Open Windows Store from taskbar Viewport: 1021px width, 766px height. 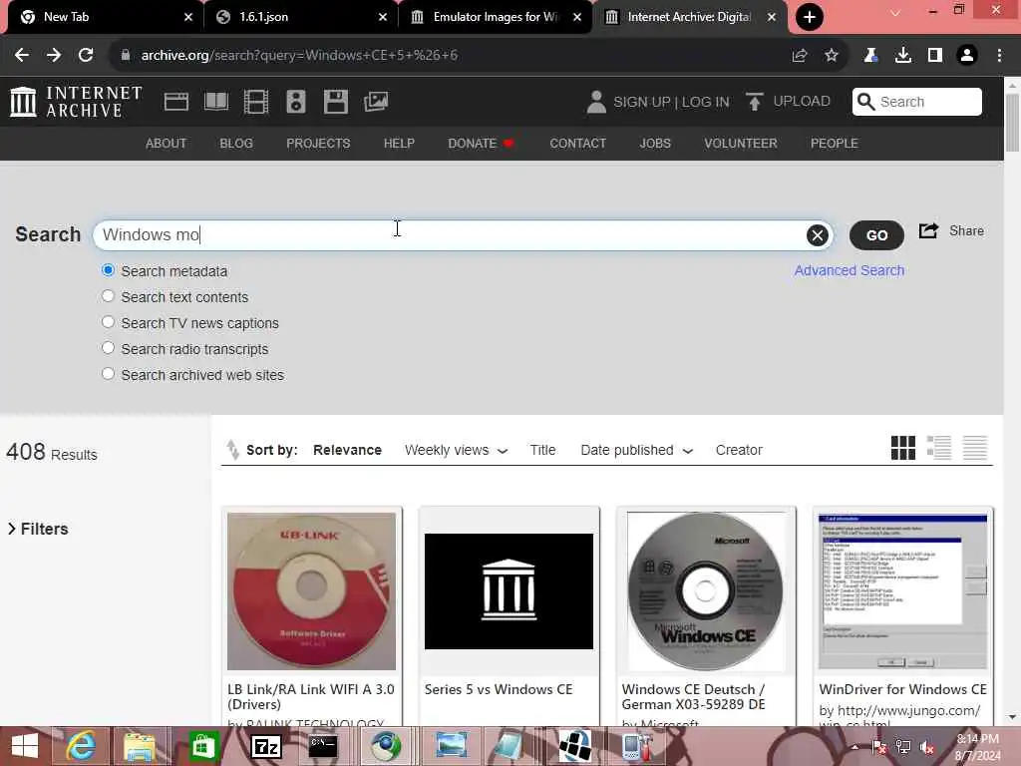[202, 746]
